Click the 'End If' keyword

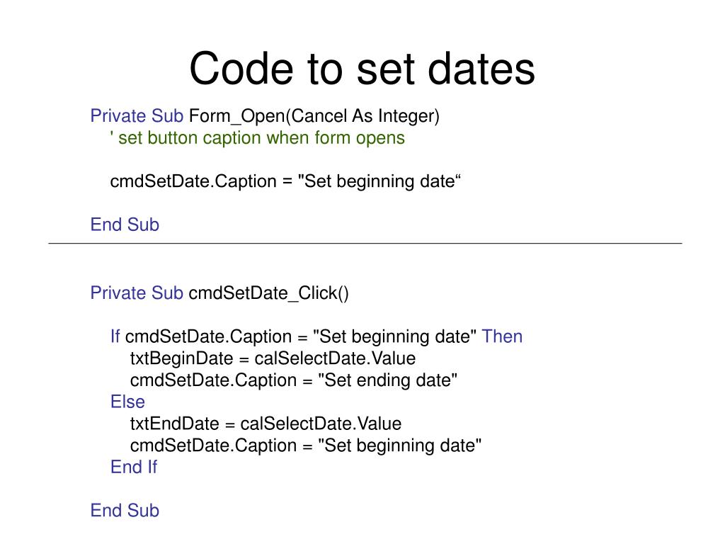pyautogui.click(x=134, y=467)
